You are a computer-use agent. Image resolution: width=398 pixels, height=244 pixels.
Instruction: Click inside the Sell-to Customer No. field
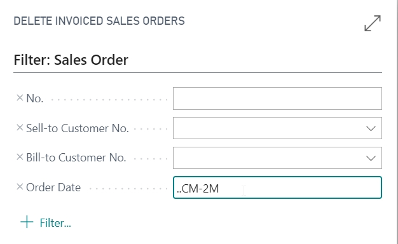click(269, 128)
